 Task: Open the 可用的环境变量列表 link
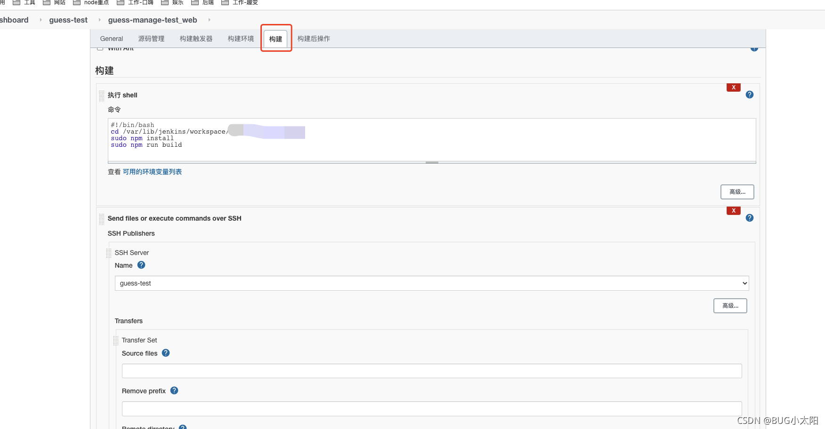152,172
